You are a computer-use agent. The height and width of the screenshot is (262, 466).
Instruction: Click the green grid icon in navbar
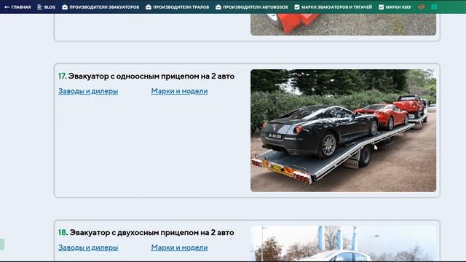click(434, 7)
